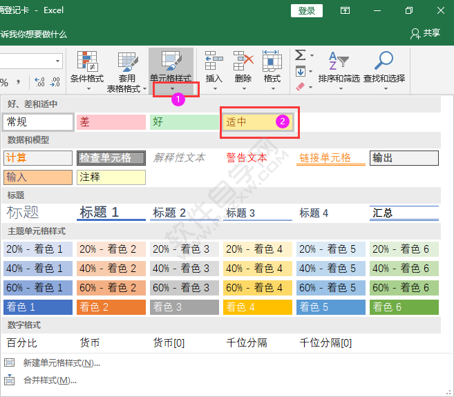Apply the 标题 1 heading style
454x397 pixels.
(x=111, y=213)
